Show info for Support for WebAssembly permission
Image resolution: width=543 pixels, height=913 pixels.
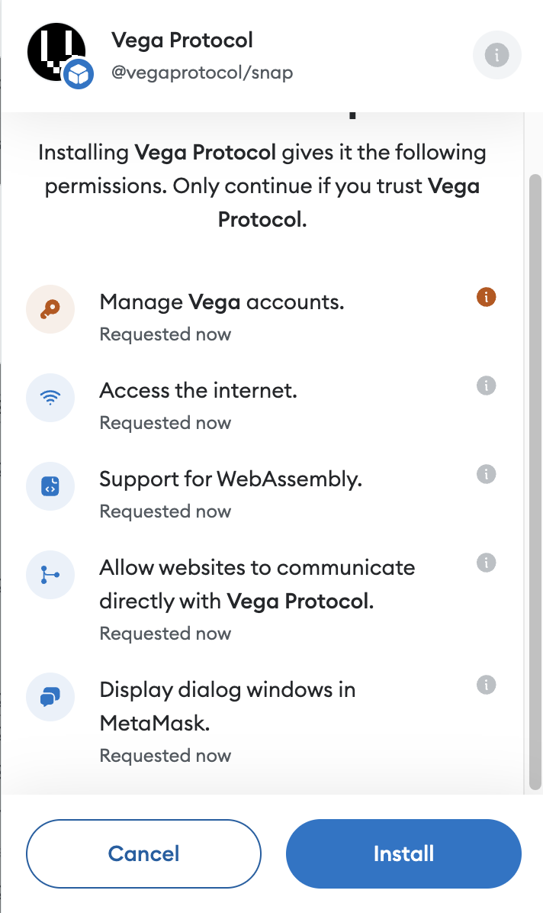coord(486,474)
